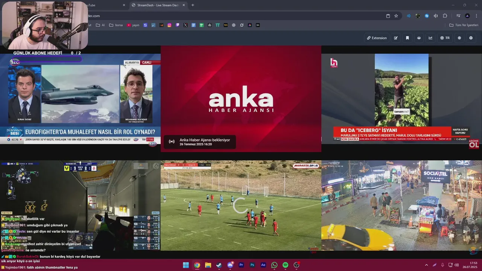Screen dimensions: 482x271
Task: Open the Instagram bookmark icon
Action: coord(169,25)
